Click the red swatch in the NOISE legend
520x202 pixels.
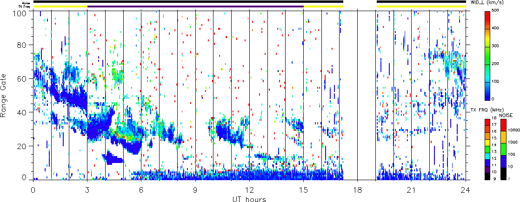click(x=503, y=125)
